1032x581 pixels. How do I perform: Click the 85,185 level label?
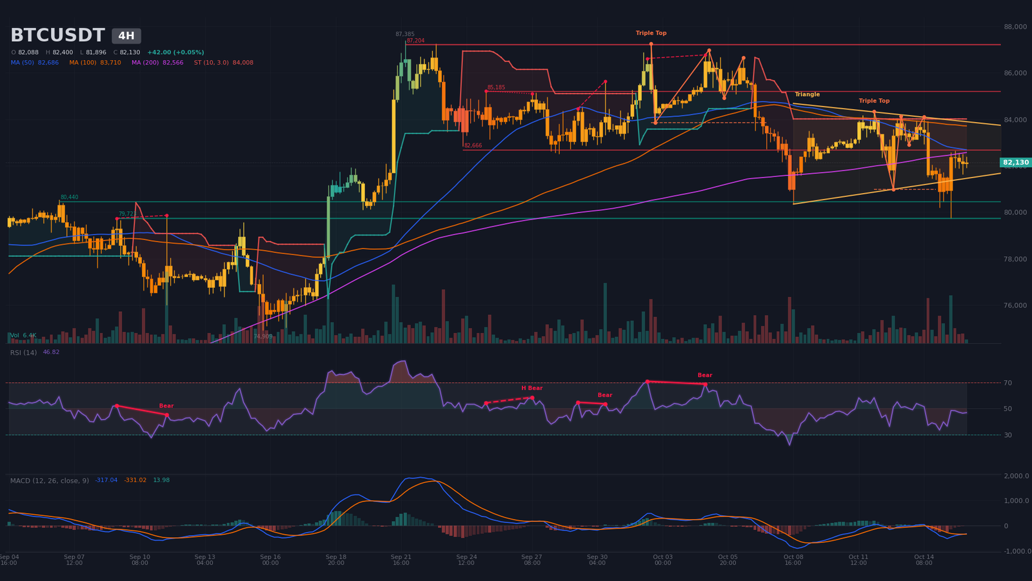point(496,87)
